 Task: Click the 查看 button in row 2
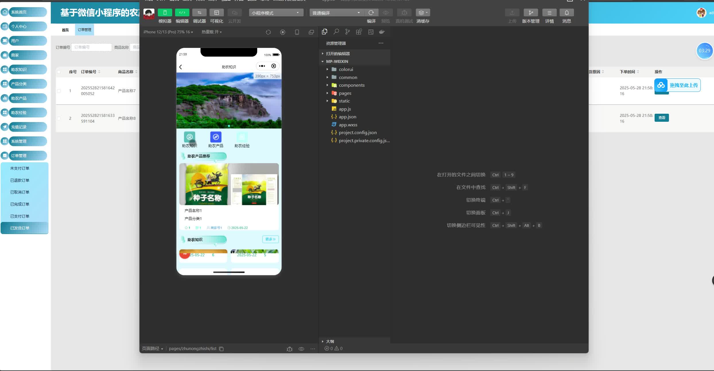[x=661, y=118]
